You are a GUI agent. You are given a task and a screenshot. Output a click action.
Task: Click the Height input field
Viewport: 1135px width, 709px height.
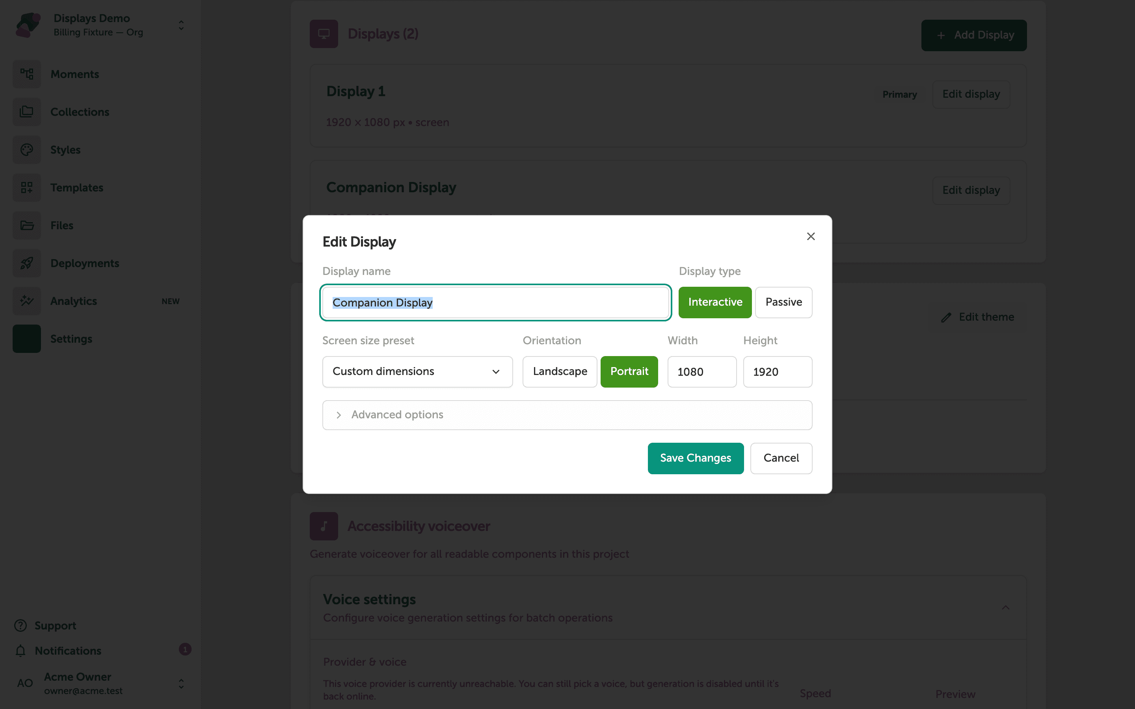tap(778, 372)
